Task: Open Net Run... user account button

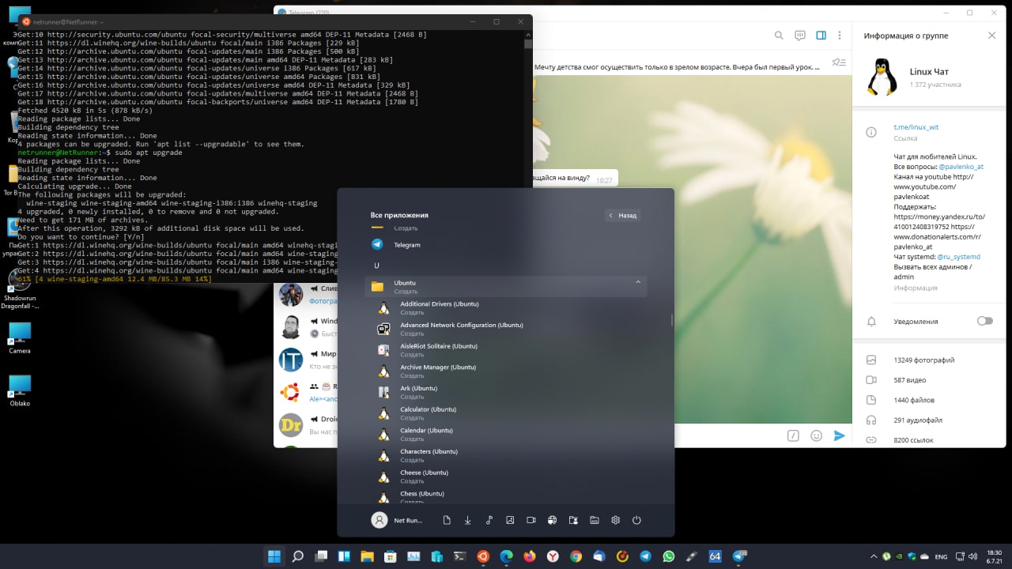Action: coord(397,520)
